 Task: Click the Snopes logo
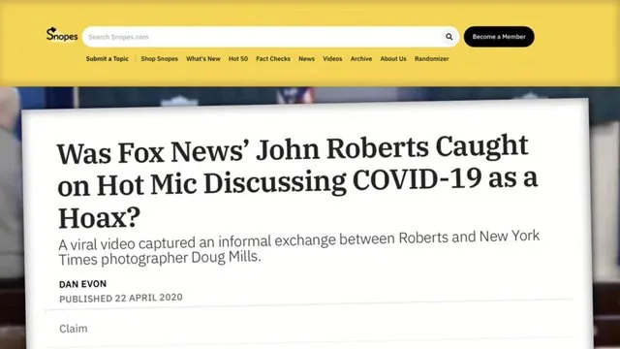pos(62,35)
